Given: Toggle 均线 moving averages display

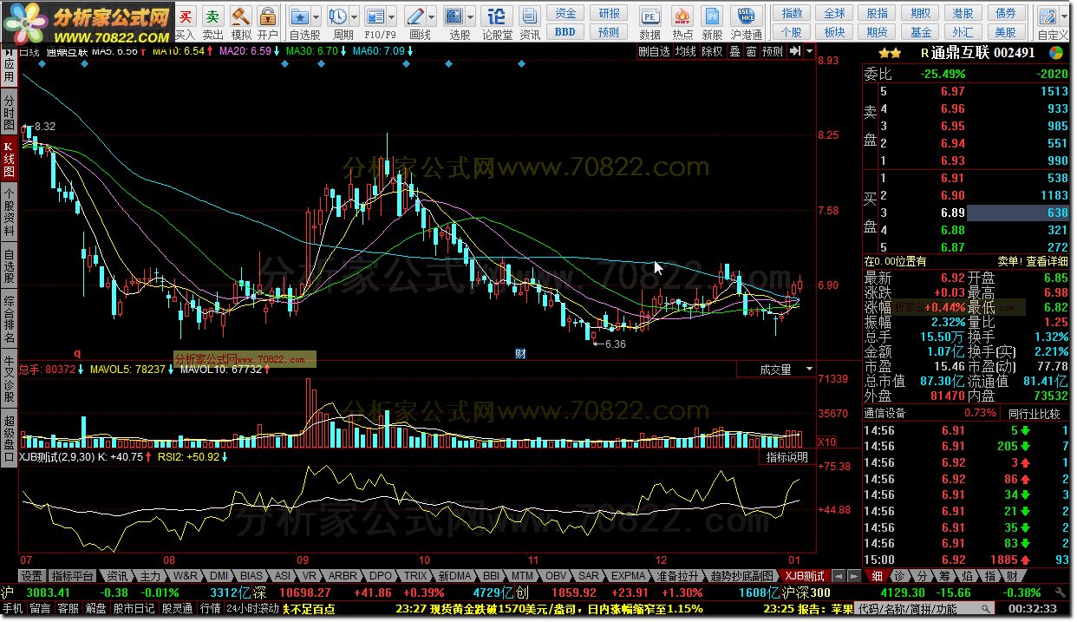Looking at the screenshot, I should tap(686, 51).
